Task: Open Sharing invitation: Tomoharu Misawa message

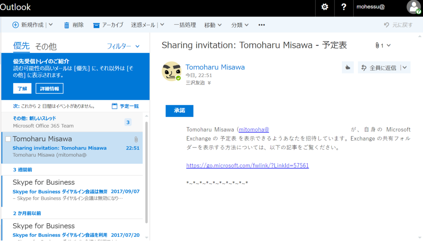Action: pos(72,148)
